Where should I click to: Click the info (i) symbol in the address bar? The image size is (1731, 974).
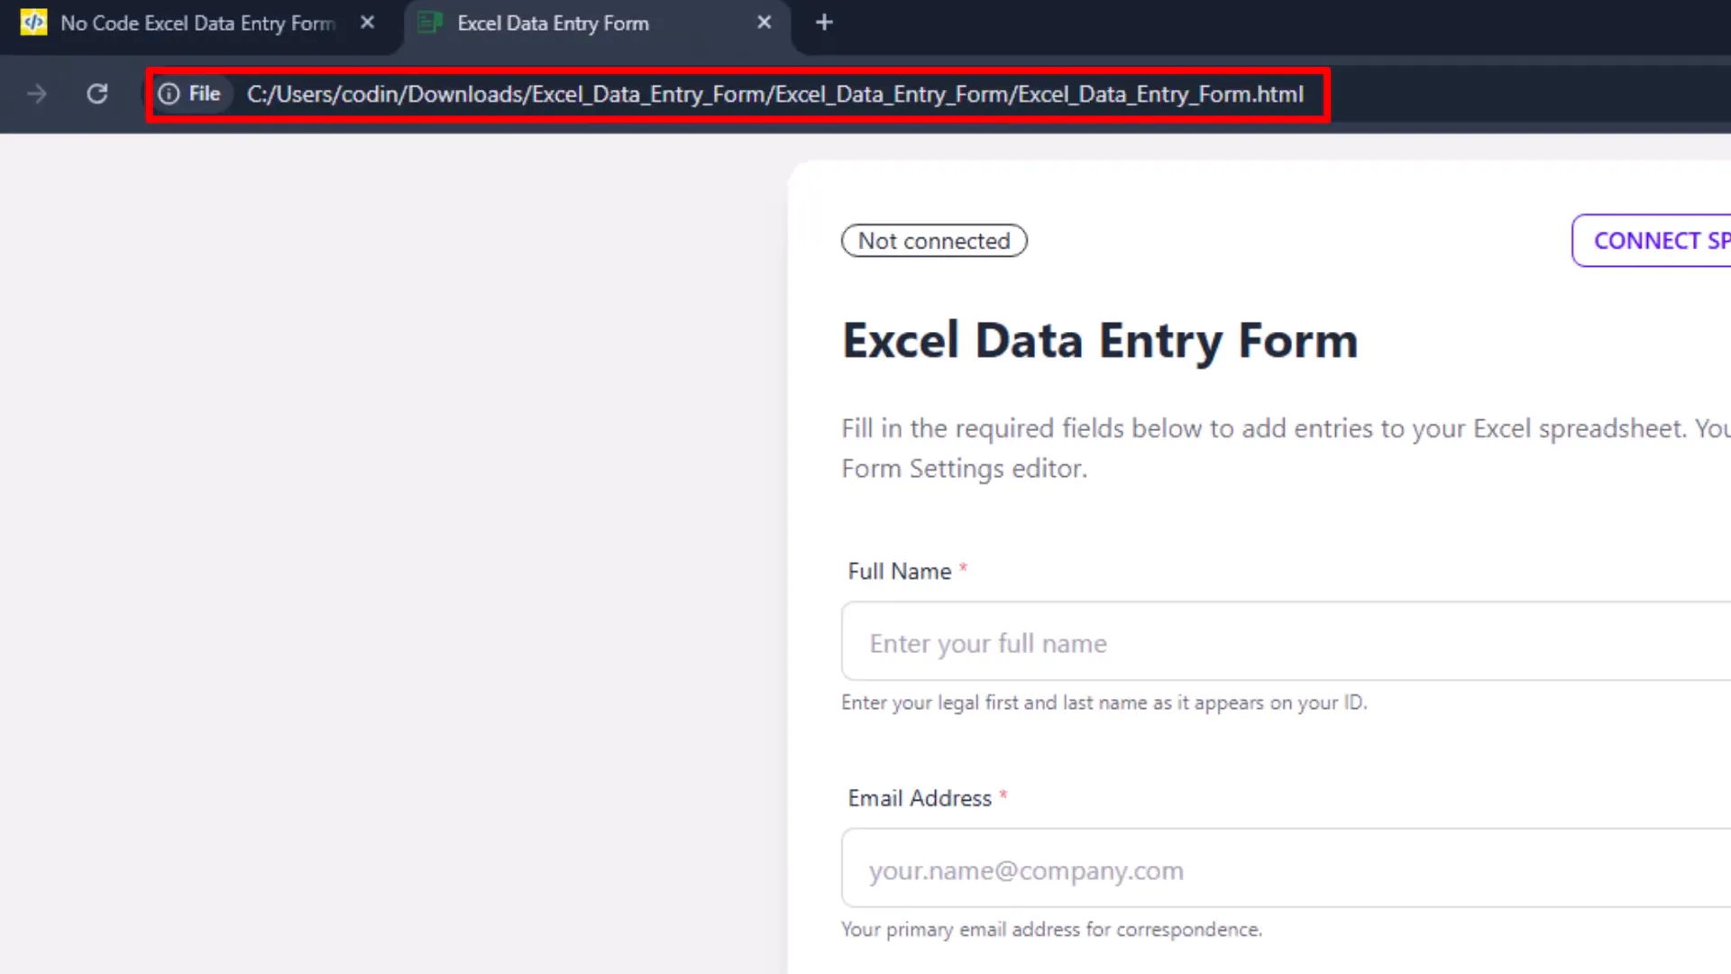click(x=169, y=94)
